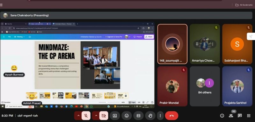
Task: Click the plus beside Canva profile avatar
Action: [130, 37]
